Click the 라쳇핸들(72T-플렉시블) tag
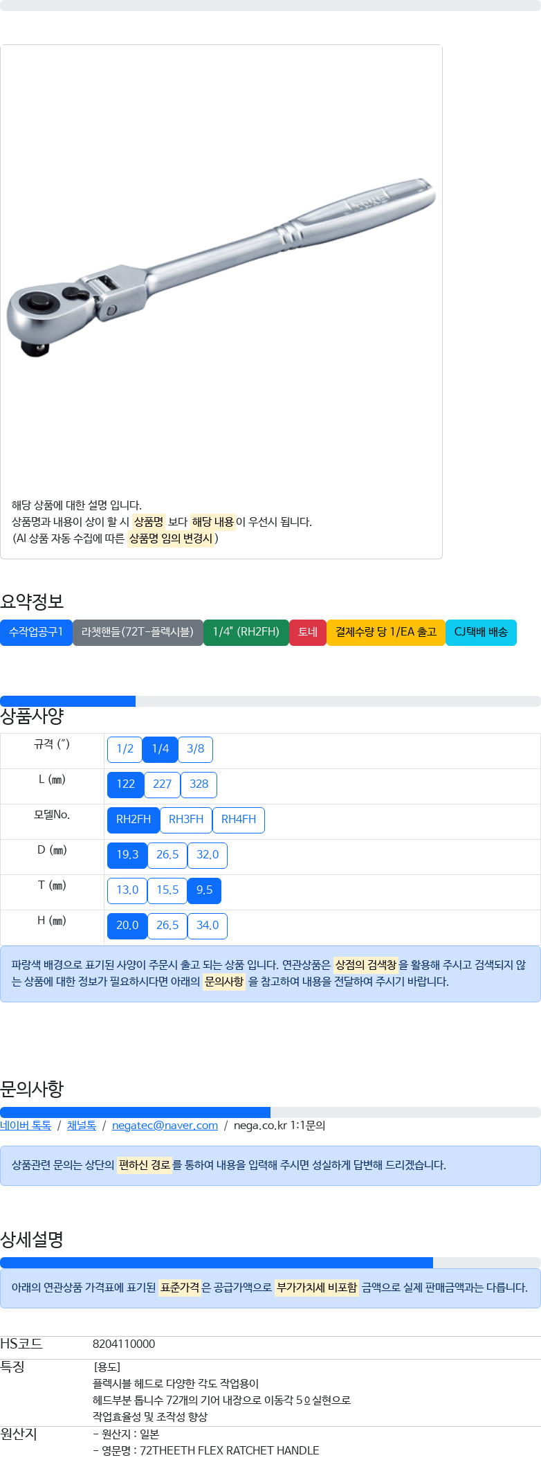The height and width of the screenshot is (1460, 541). 138,632
